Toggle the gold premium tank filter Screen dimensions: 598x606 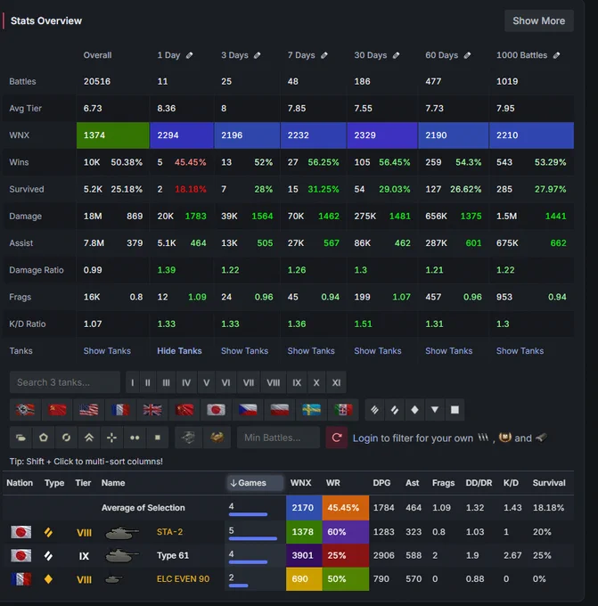tap(217, 438)
